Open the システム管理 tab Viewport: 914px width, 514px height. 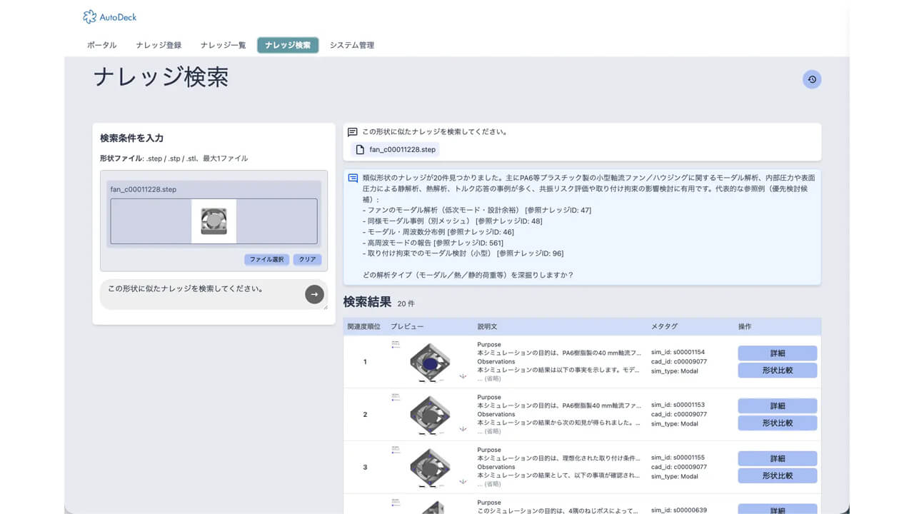[352, 45]
